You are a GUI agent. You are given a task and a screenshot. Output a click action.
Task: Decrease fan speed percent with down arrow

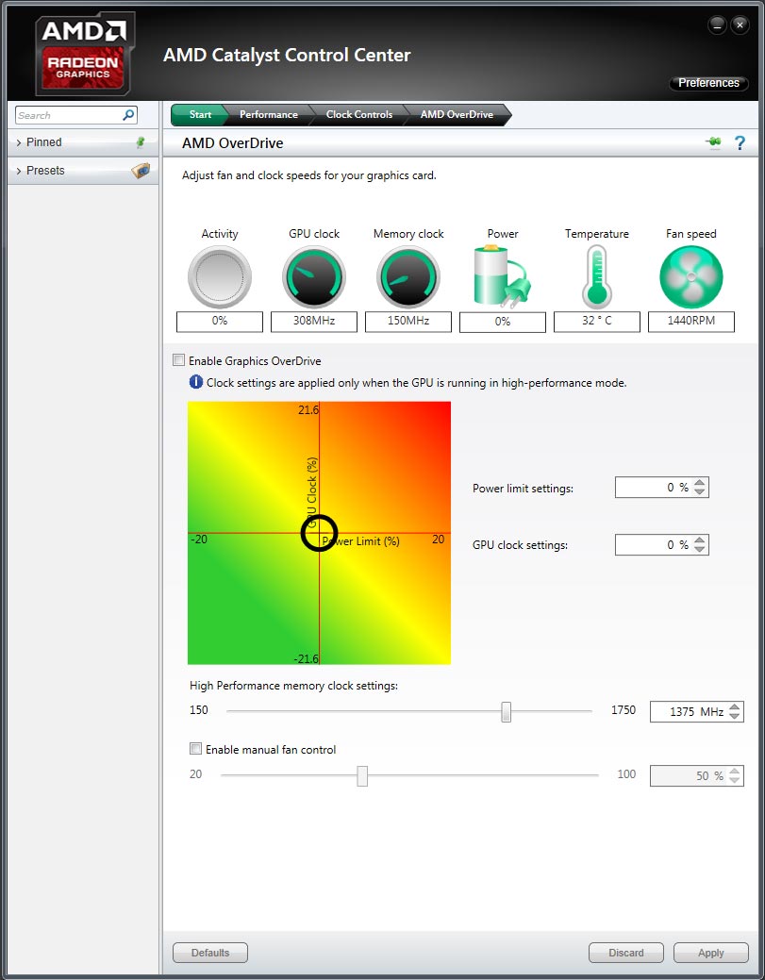[x=735, y=780]
